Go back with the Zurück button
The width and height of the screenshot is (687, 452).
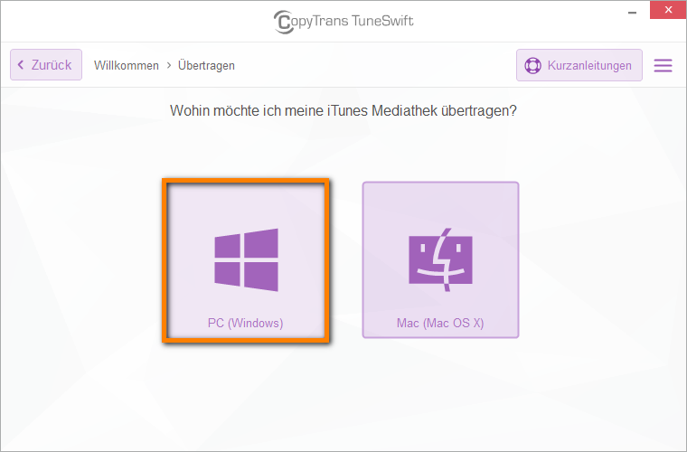click(x=46, y=65)
